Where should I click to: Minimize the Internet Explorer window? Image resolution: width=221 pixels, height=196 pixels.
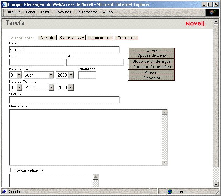(x=204, y=4)
